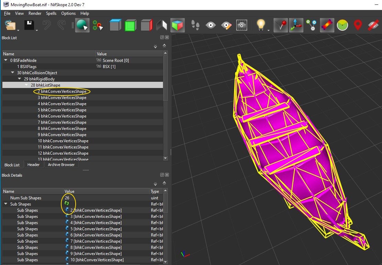Viewport: 382px width, 265px height.
Task: Toggle the red crossed-out eye hidden icon
Action: 373,25
